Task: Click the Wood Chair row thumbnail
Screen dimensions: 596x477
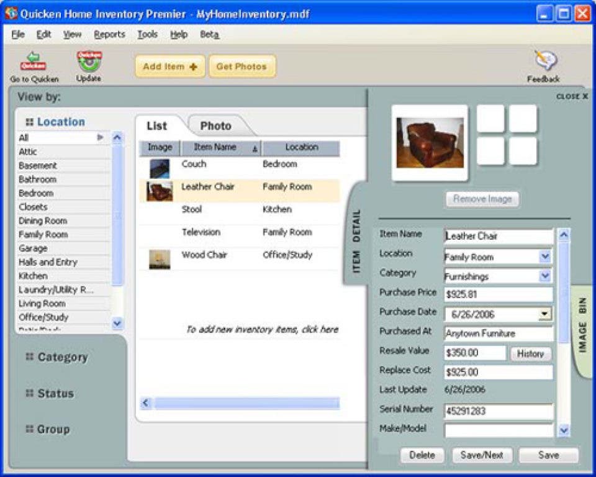Action: click(x=160, y=260)
